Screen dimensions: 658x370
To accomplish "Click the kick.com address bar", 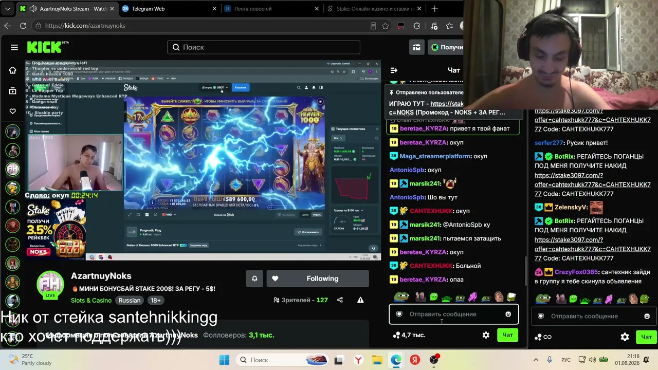I will 200,26.
